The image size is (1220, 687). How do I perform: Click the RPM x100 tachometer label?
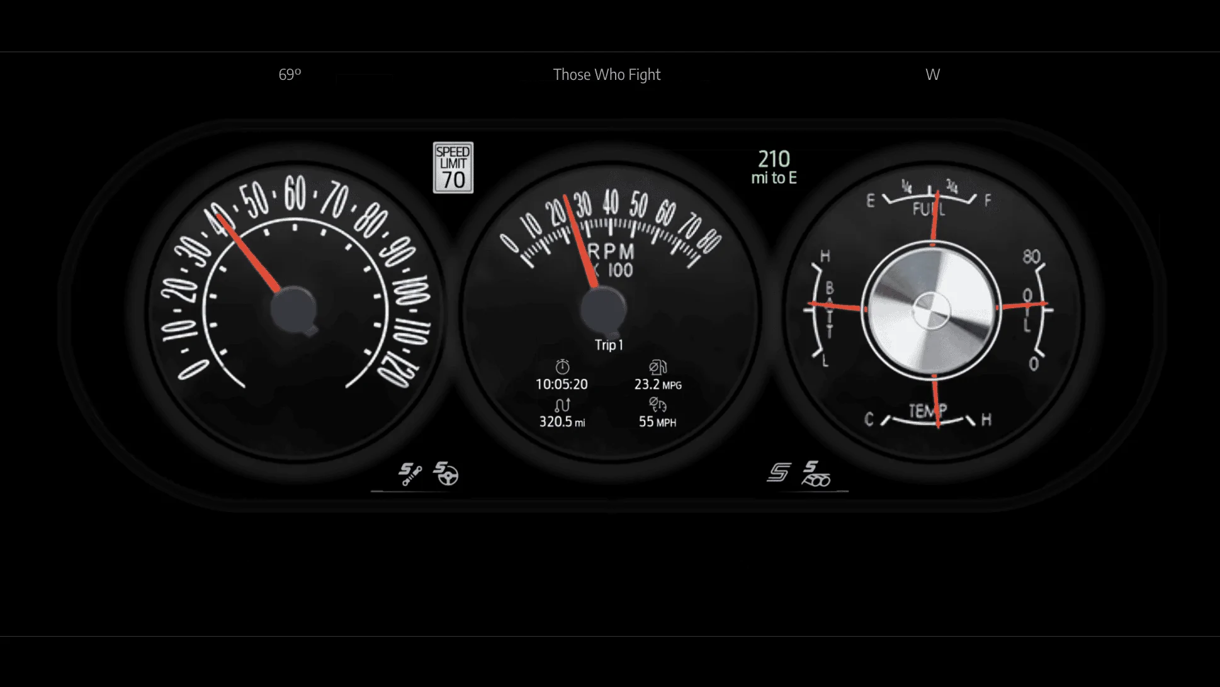coord(611,260)
